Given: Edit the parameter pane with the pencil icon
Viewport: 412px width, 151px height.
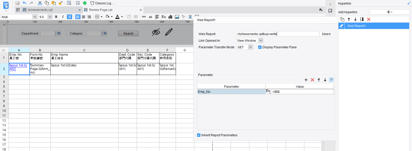Looking at the screenshot, I should 169,32.
